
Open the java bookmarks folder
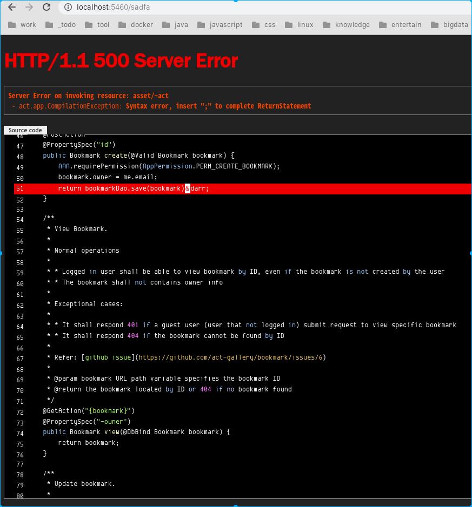tap(175, 25)
